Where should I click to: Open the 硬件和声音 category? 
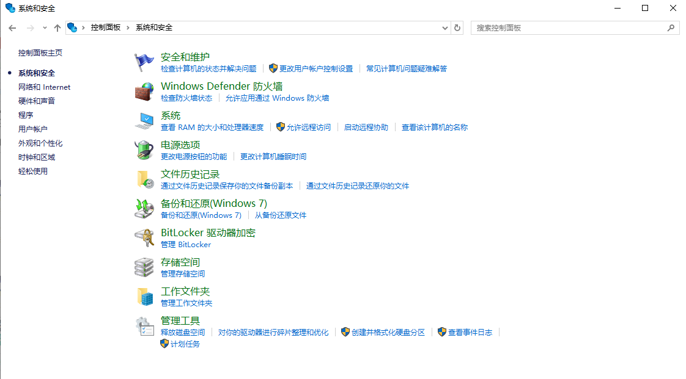pos(37,101)
